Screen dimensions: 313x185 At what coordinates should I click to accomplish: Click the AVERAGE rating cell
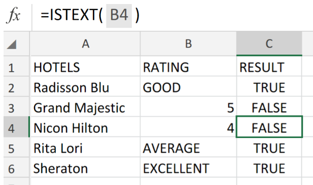(188, 147)
